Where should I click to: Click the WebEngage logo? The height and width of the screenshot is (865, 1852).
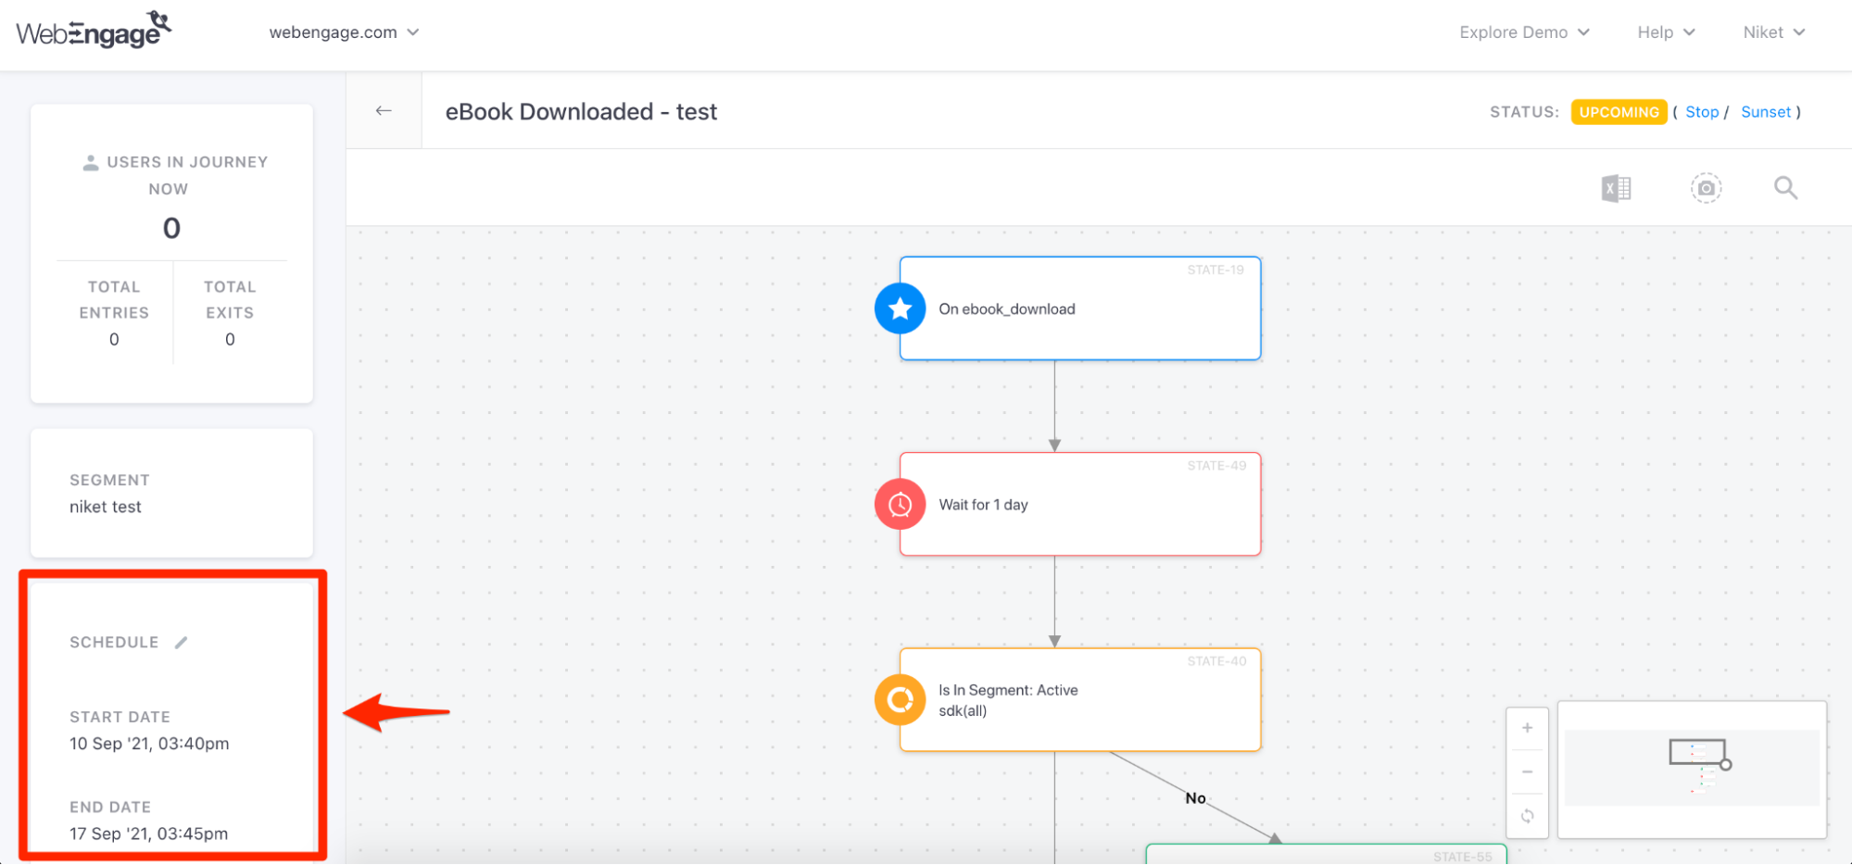click(x=94, y=31)
